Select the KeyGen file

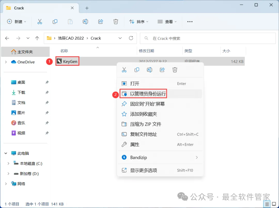[x=67, y=61]
